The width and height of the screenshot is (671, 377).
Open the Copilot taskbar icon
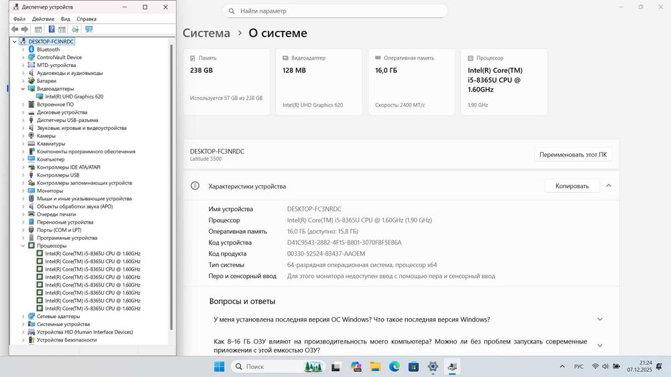point(356,366)
